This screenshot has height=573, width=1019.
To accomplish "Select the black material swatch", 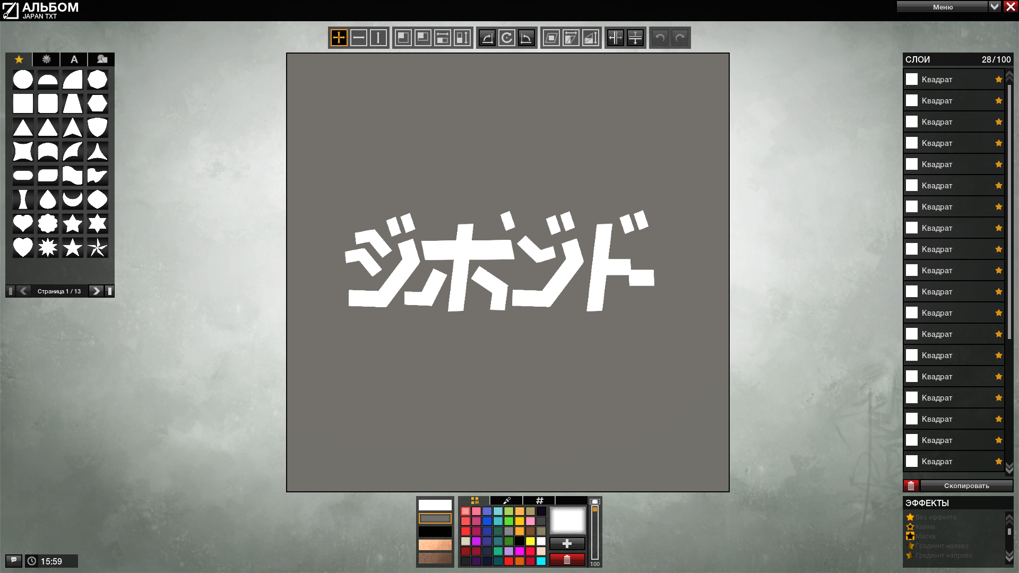I will coord(435,532).
